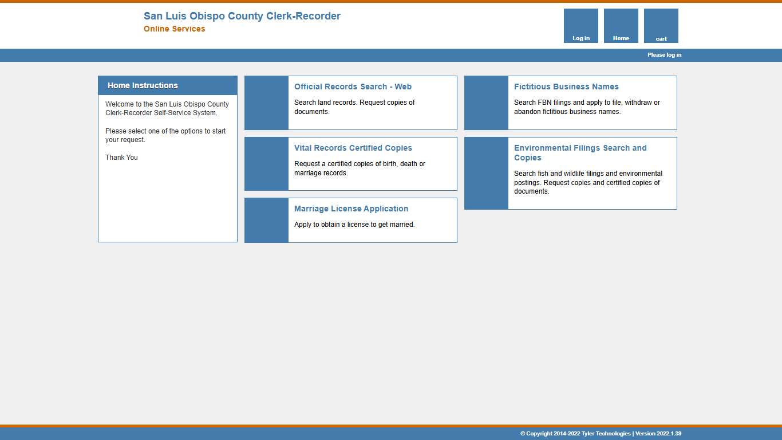Click the Tyler Technologies copyright footer text
The height and width of the screenshot is (440, 782).
pyautogui.click(x=601, y=434)
